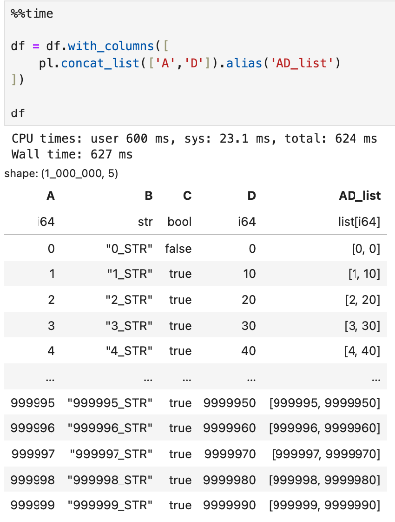Screen dimensions: 395x522
Task: Click cell "0_STR" in column B
Action: [129, 249]
